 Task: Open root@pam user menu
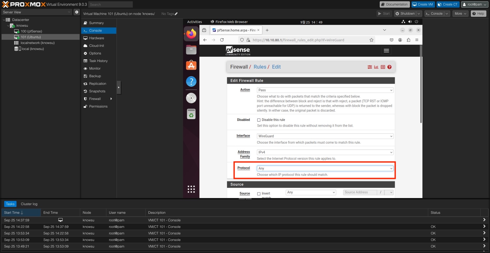point(474,4)
